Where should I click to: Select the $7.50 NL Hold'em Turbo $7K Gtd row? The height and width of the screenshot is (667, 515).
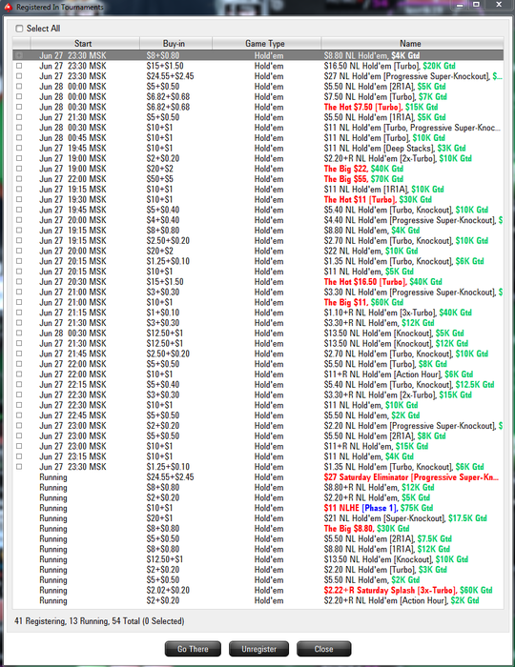tap(257, 97)
